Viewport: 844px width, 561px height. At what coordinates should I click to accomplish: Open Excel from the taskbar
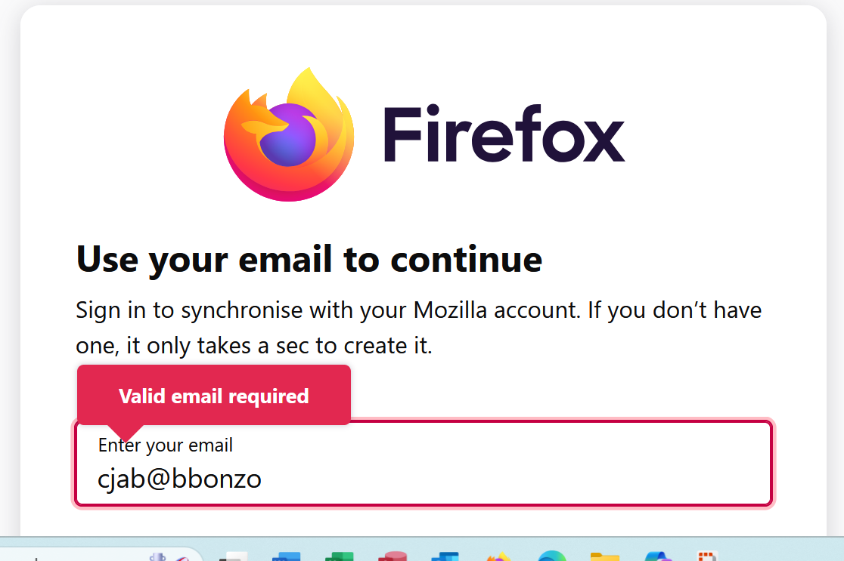[340, 556]
